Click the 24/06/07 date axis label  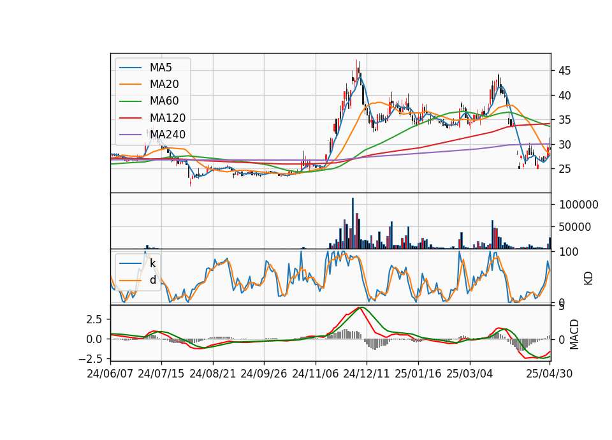click(x=110, y=374)
